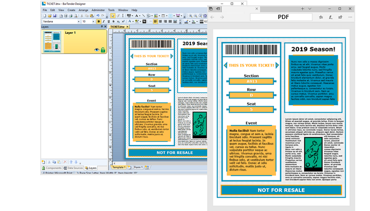Toggle bold text formatting
The height and width of the screenshot is (211, 370).
(x=99, y=22)
